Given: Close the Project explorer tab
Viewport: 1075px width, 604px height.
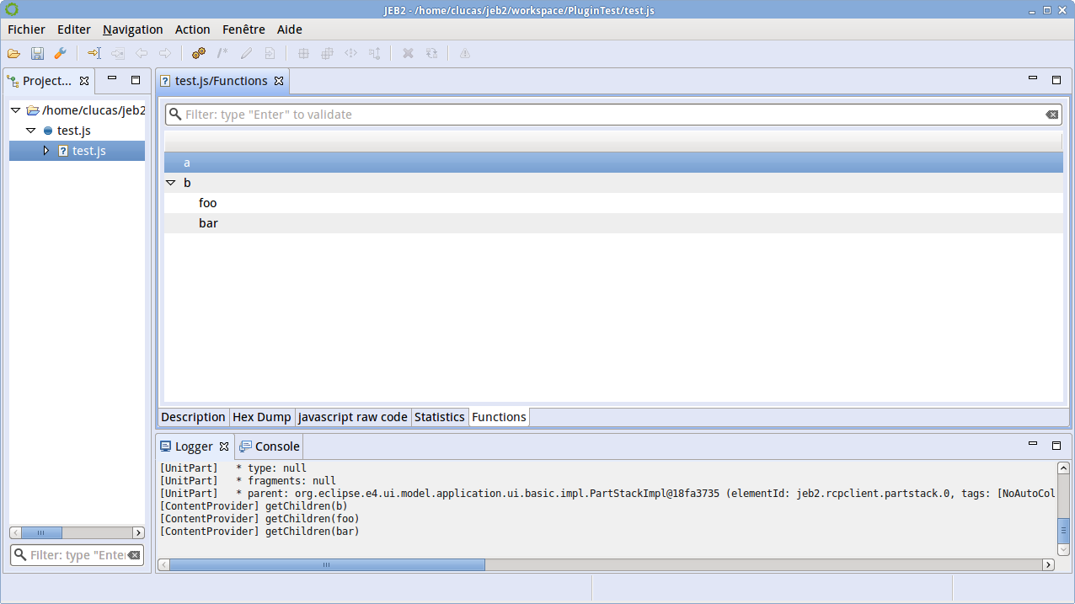Looking at the screenshot, I should (x=84, y=81).
